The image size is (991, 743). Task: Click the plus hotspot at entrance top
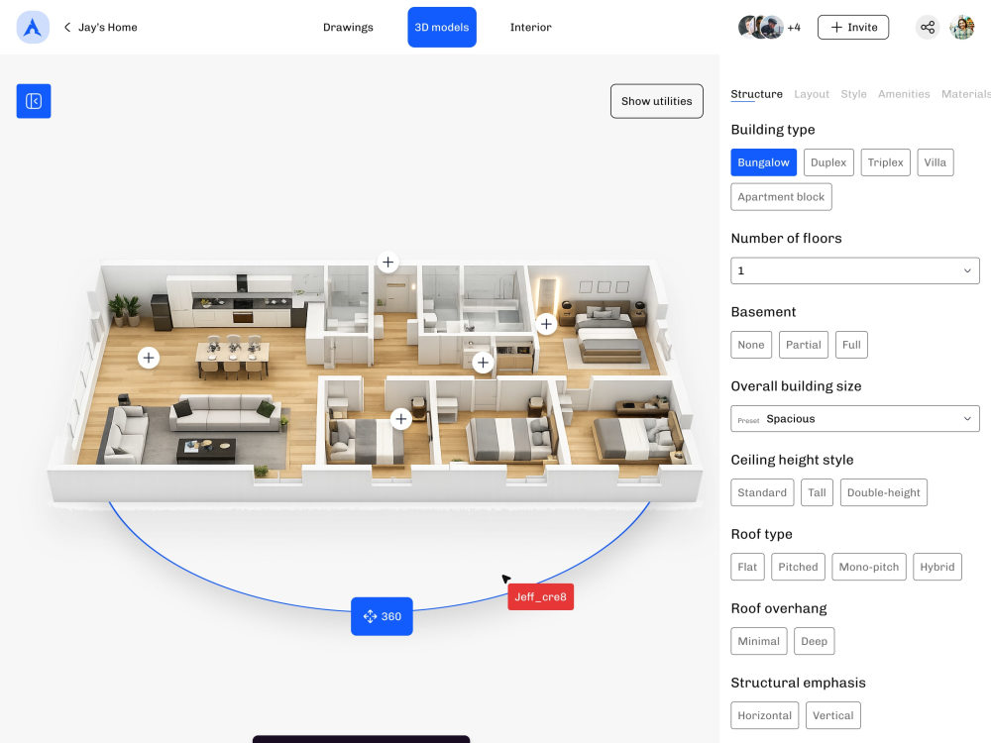tap(388, 263)
